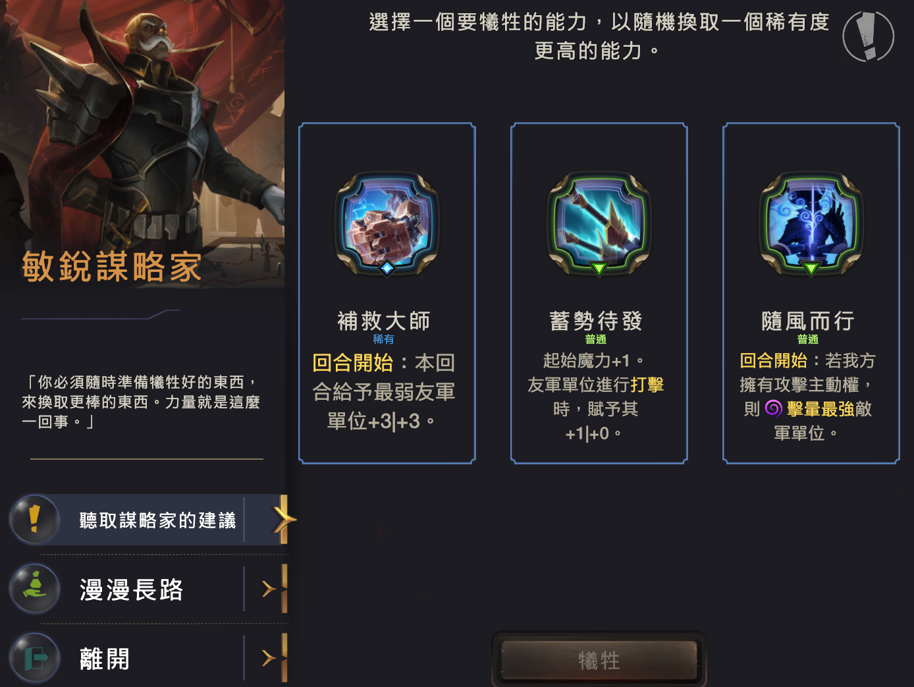Click the green hand icon beside 漫漫長路

tap(35, 588)
